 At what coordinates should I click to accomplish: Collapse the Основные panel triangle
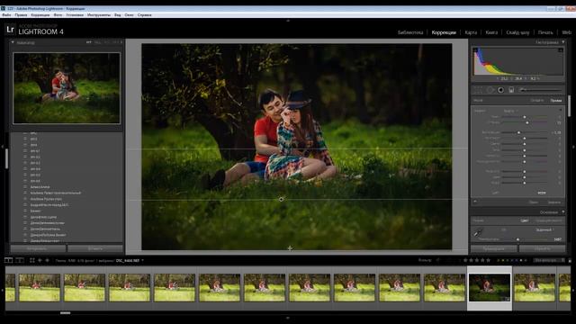[563, 212]
